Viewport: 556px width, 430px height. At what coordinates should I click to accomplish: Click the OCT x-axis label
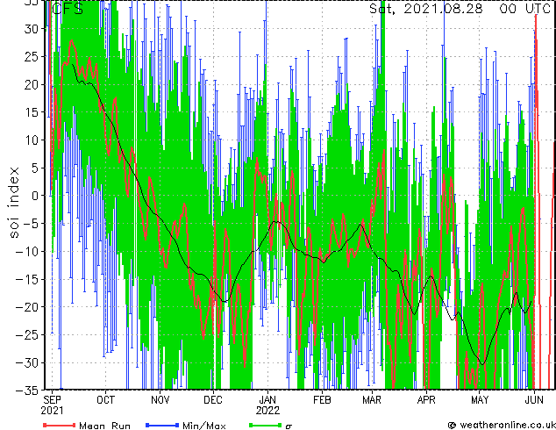pos(105,400)
